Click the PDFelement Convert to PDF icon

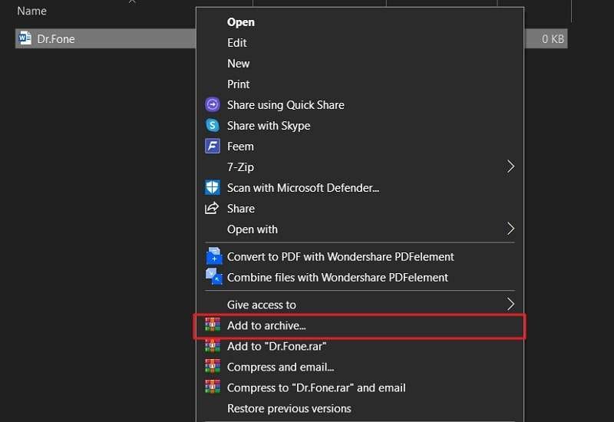(213, 257)
